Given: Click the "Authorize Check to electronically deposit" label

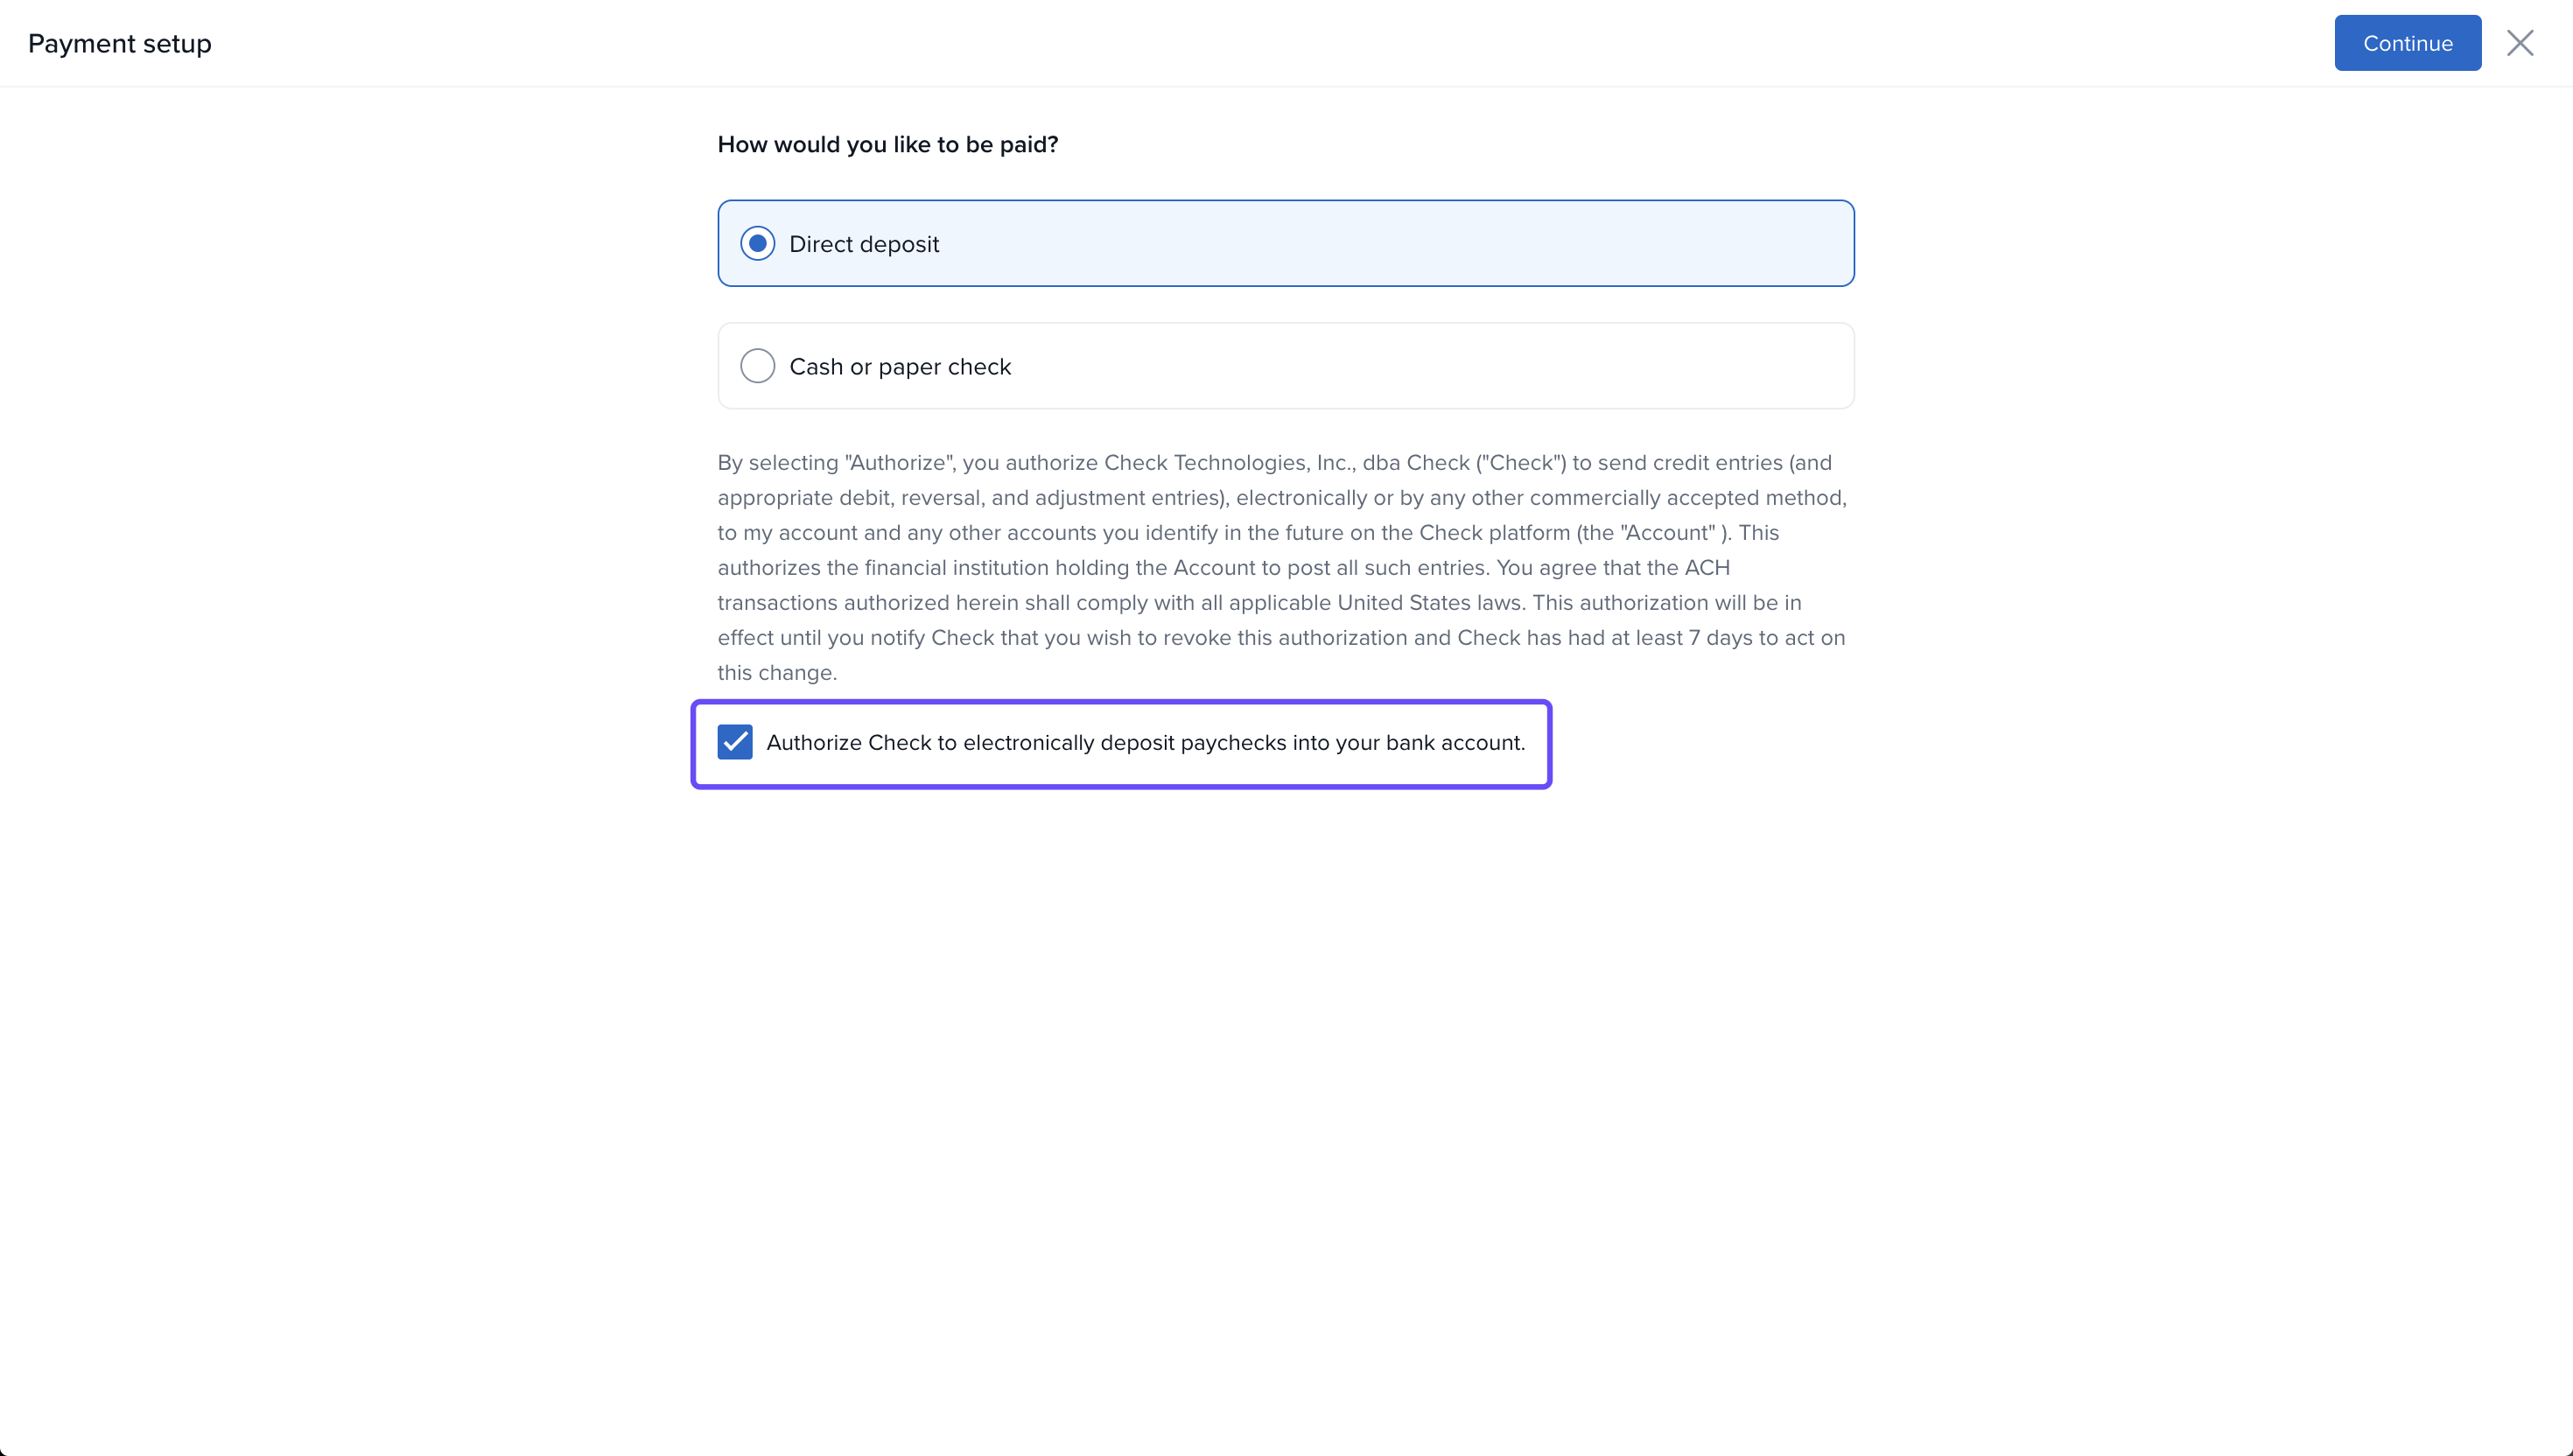Looking at the screenshot, I should click(1145, 743).
